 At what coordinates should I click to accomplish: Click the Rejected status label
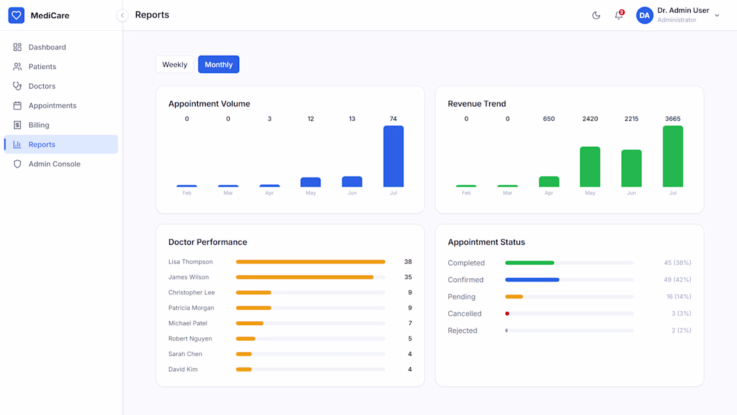click(462, 331)
